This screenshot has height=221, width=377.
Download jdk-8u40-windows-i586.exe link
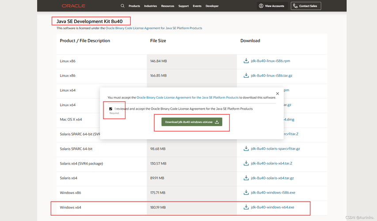pos(273,192)
